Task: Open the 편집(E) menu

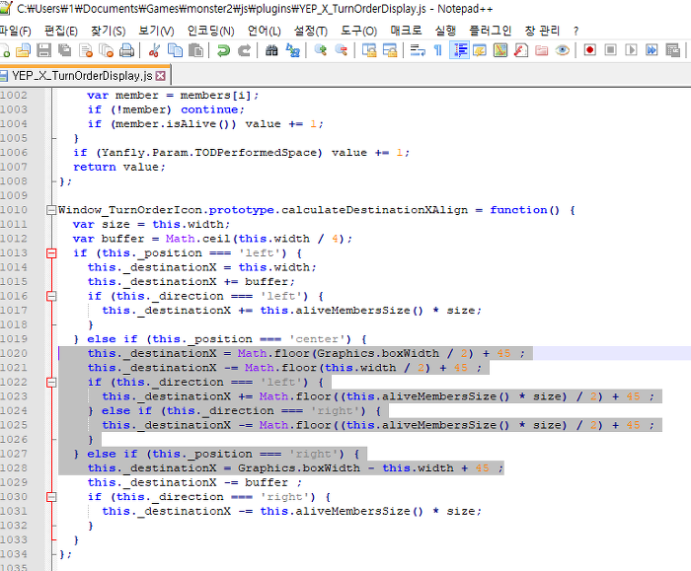Action: [x=61, y=31]
